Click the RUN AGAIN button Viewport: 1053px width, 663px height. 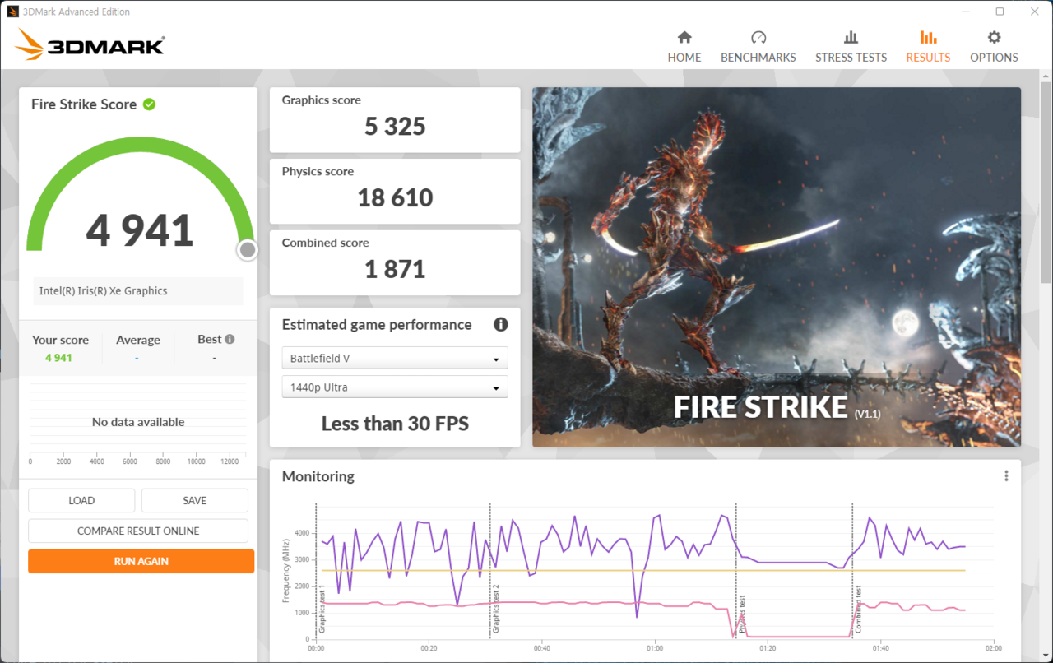(141, 560)
